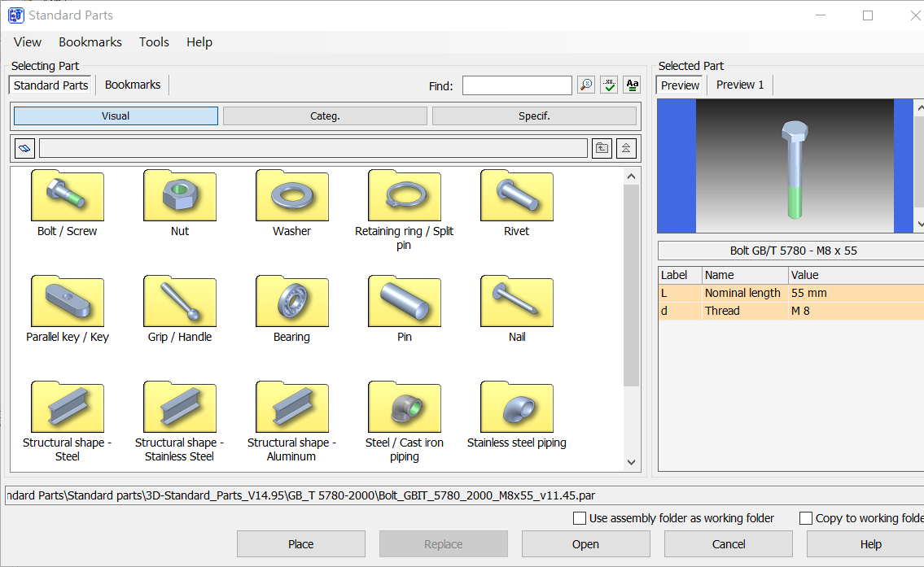Click inside the Find text field

[x=517, y=85]
